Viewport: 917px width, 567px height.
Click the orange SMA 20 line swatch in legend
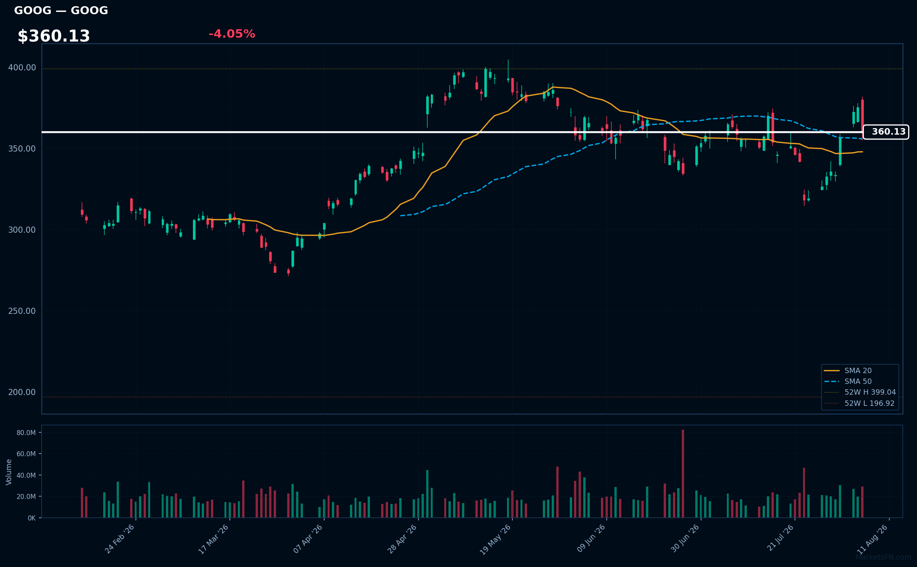[832, 370]
